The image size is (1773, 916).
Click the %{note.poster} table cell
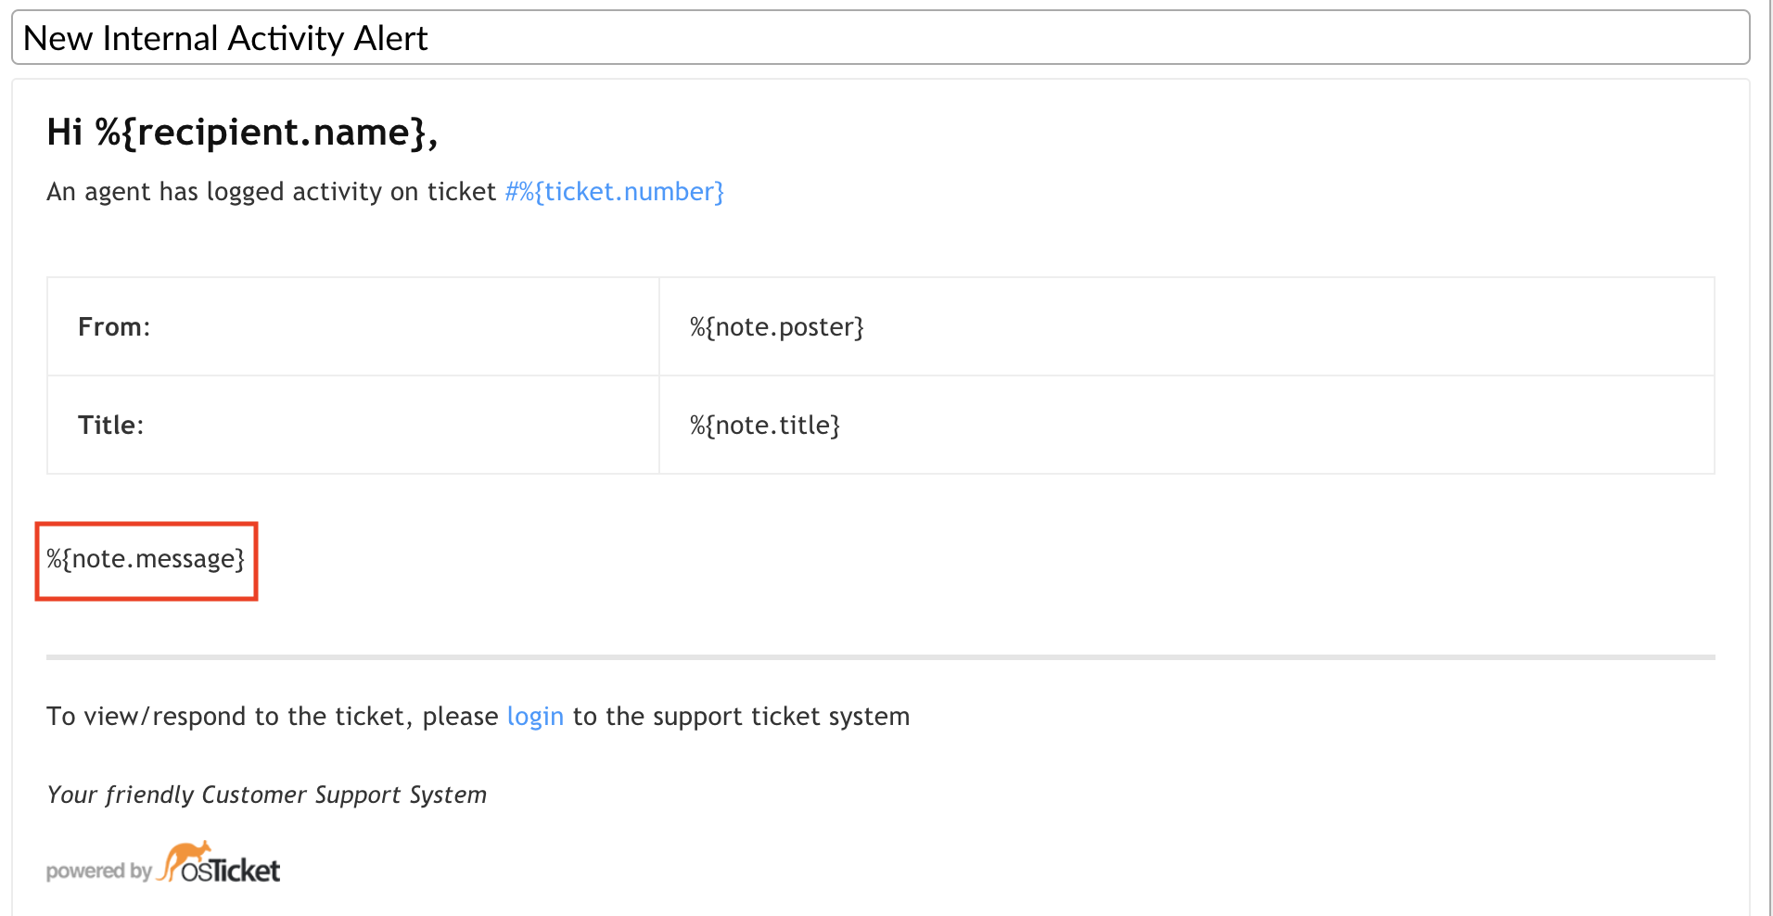click(x=777, y=327)
